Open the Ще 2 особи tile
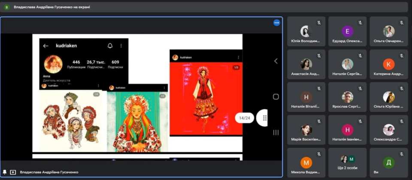This screenshot has width=412, height=180. (347, 163)
